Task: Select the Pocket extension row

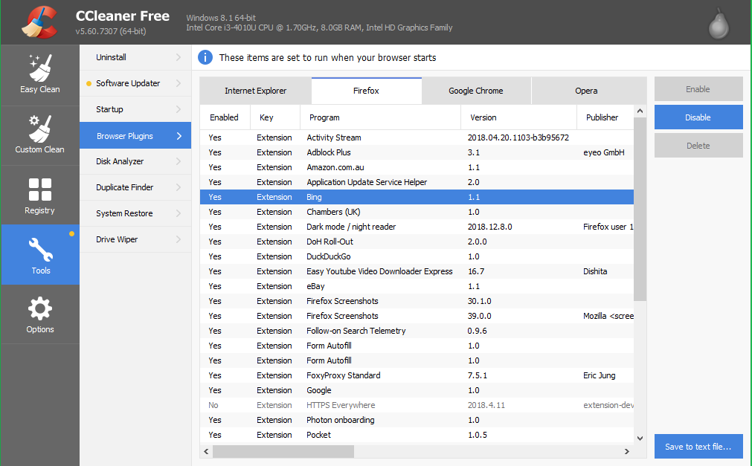Action: pos(417,435)
